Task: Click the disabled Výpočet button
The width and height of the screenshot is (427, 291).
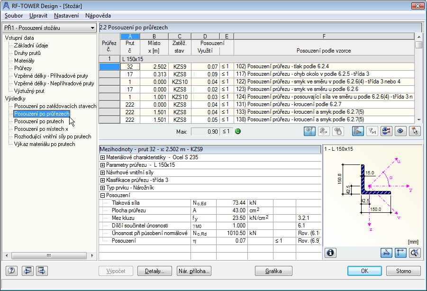Action: pyautogui.click(x=116, y=271)
